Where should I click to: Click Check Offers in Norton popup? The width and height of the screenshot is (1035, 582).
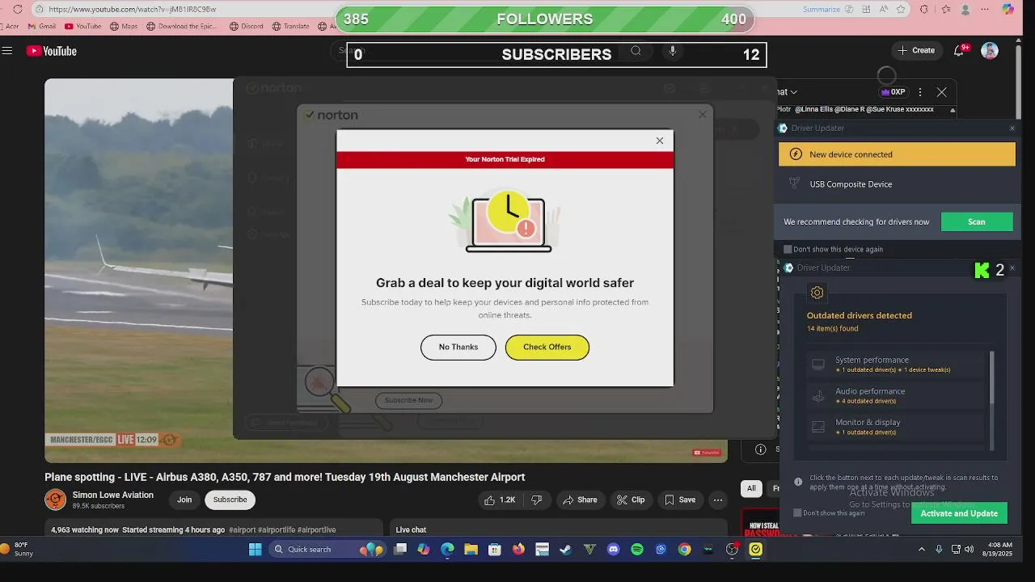click(x=547, y=347)
